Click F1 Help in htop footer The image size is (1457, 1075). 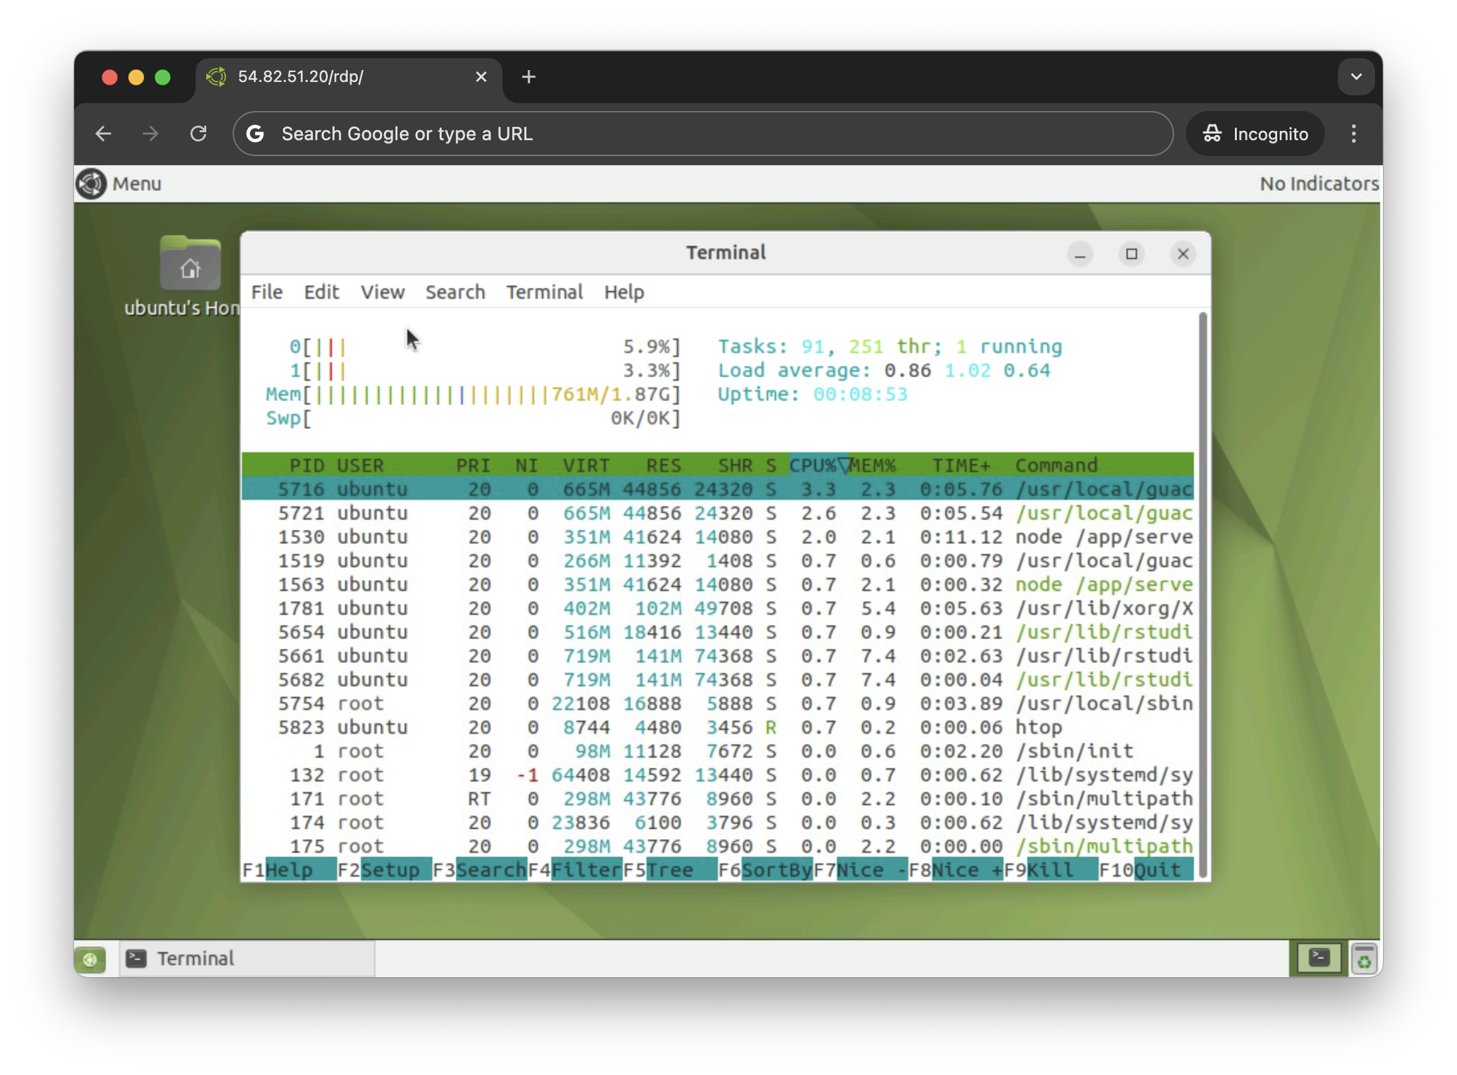289,870
